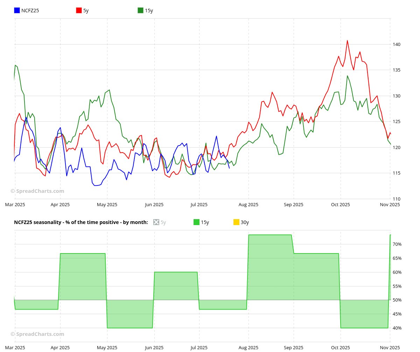Viewport: 420px width, 352px height.
Task: Click May 2025 on the seasonality chart axis
Action: pyautogui.click(x=107, y=347)
